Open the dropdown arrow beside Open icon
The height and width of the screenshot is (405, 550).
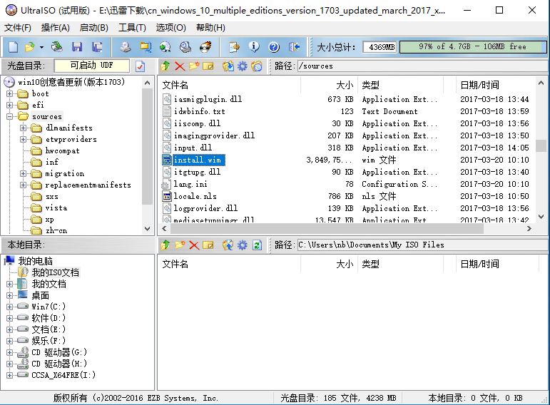pyautogui.click(x=41, y=47)
